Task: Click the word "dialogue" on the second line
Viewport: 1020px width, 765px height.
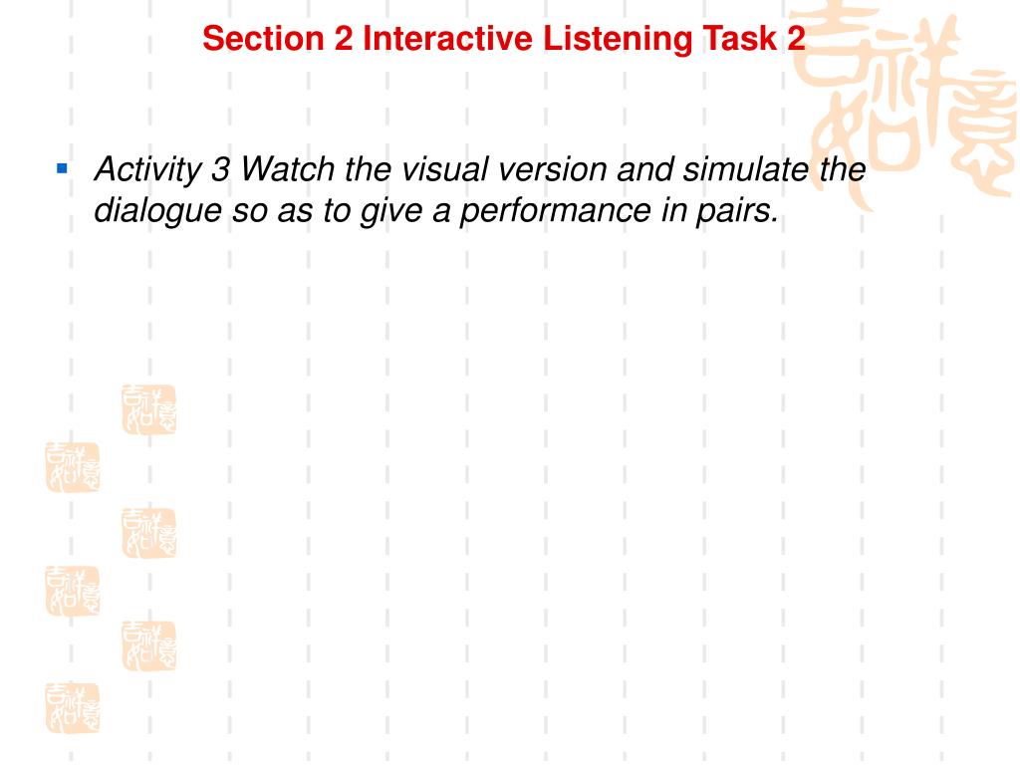Action: click(158, 211)
